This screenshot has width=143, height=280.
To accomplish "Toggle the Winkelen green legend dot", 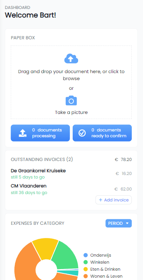I will (86, 262).
